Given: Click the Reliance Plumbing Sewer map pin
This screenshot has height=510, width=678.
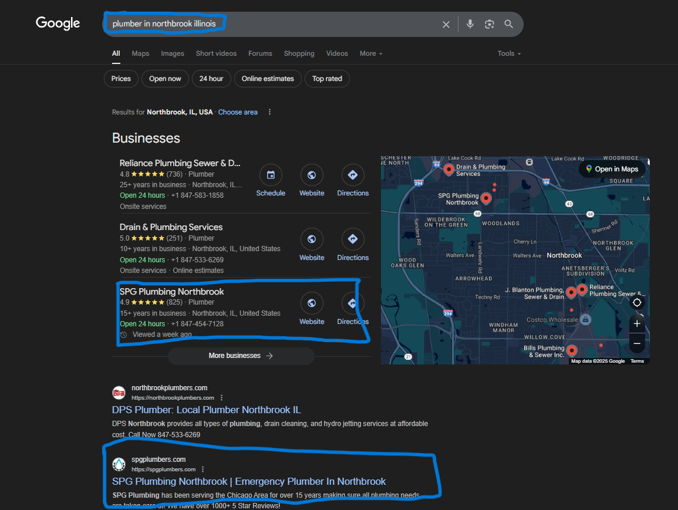Looking at the screenshot, I should coord(582,289).
